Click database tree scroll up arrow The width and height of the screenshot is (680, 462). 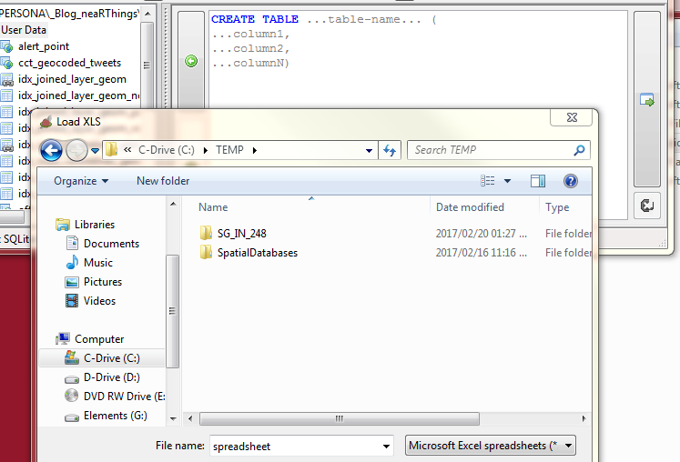[x=147, y=14]
